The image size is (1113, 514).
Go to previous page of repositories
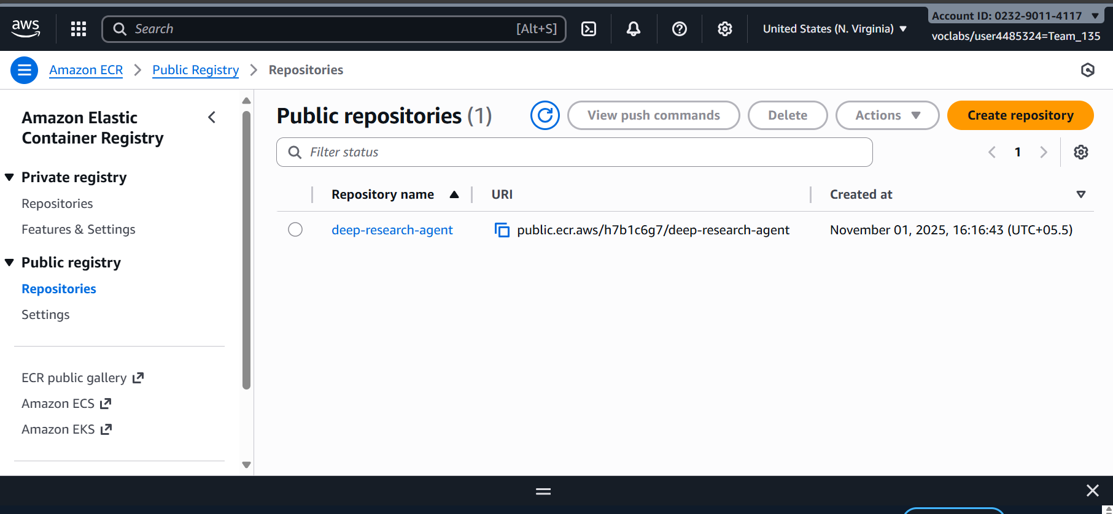click(992, 152)
